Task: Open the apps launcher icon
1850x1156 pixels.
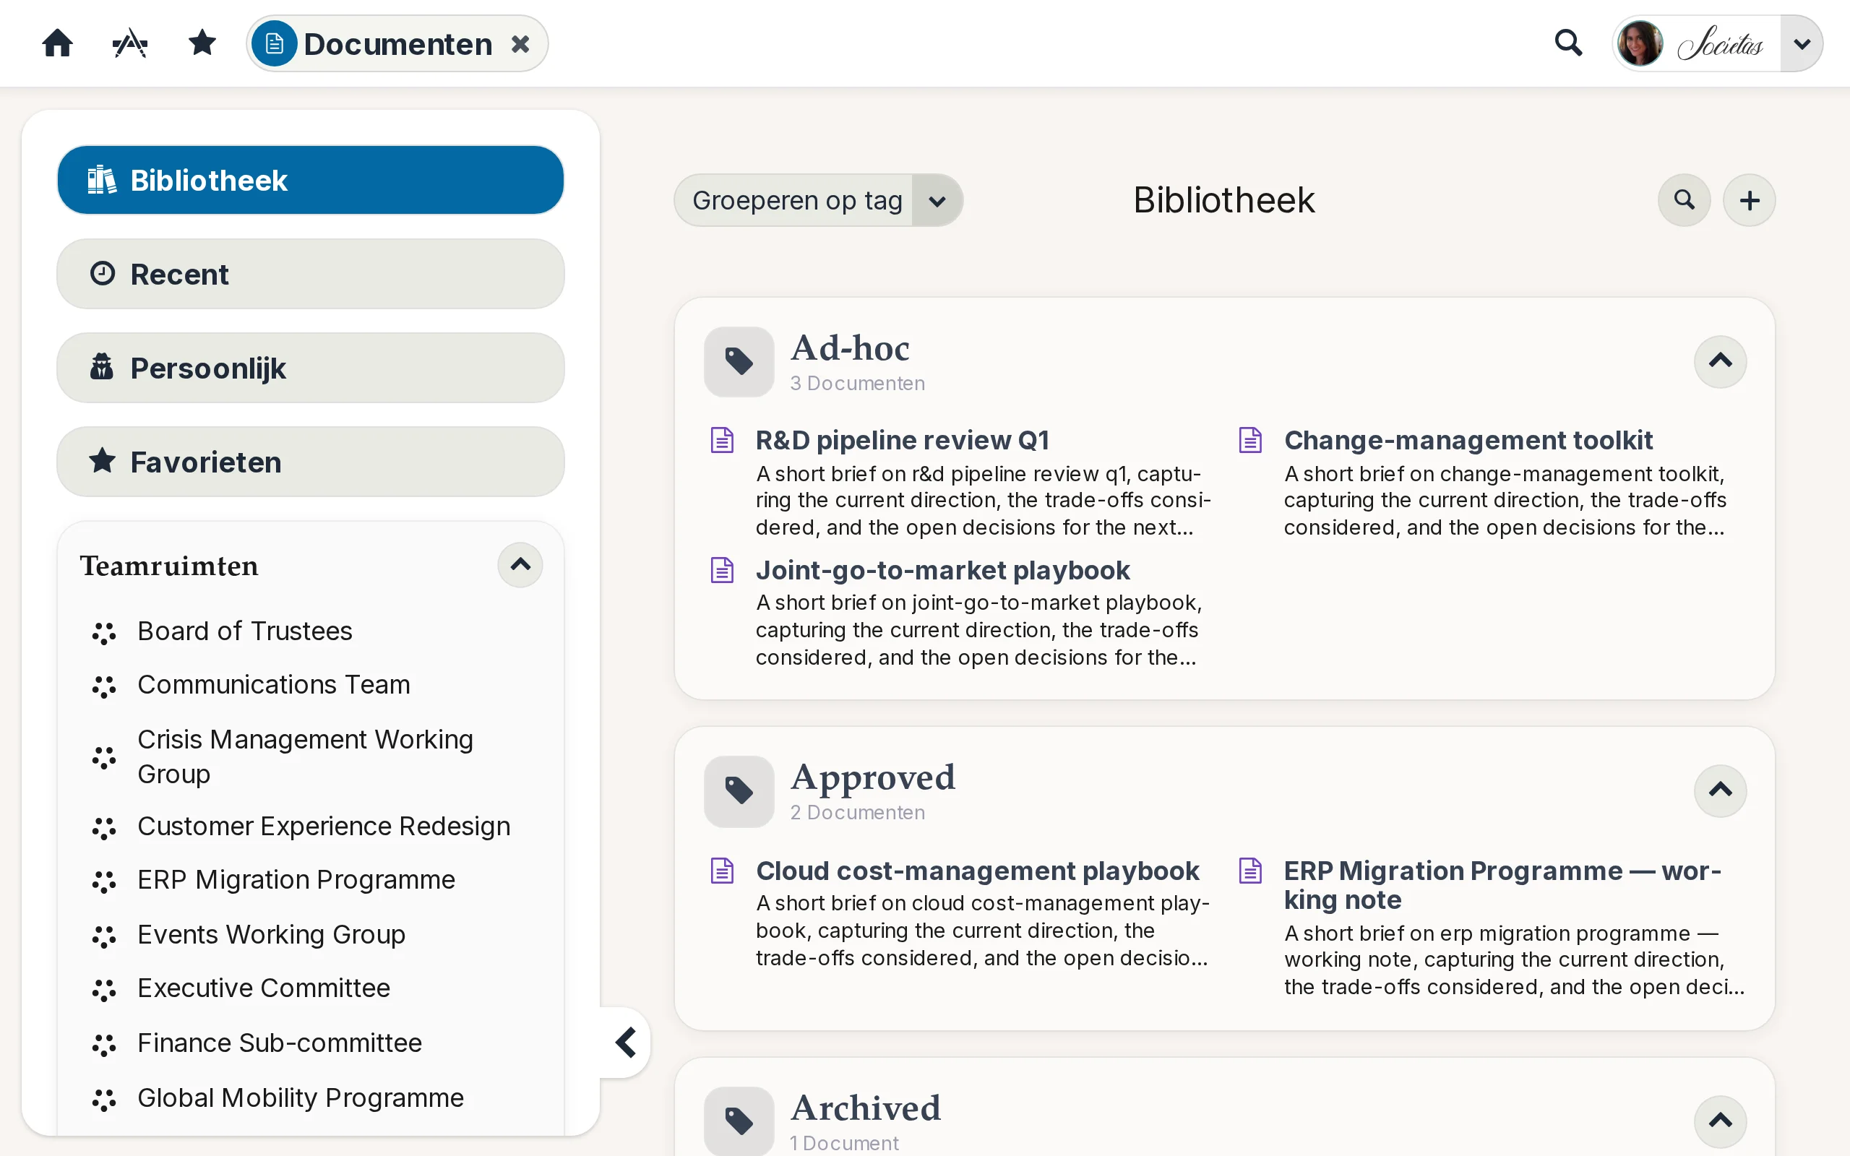Action: (x=130, y=43)
